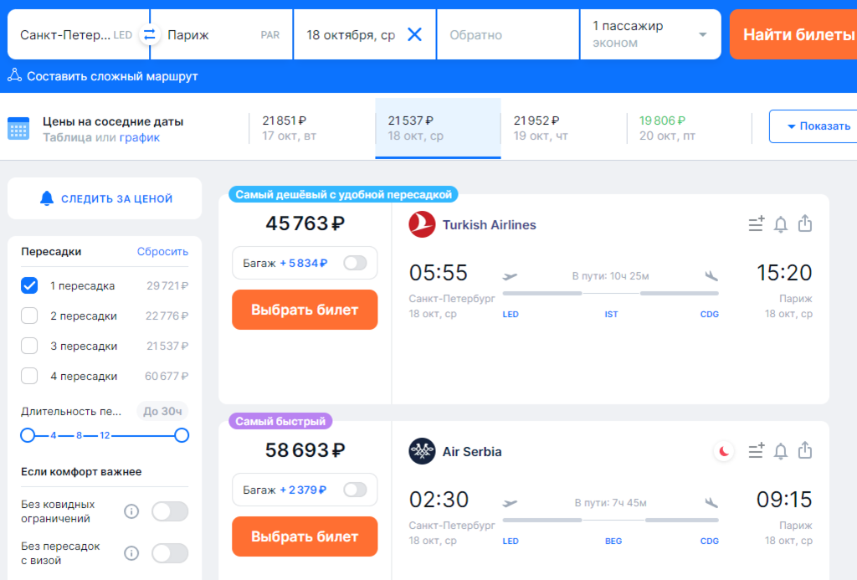Click the bell icon in Следить за ценой

pos(47,198)
